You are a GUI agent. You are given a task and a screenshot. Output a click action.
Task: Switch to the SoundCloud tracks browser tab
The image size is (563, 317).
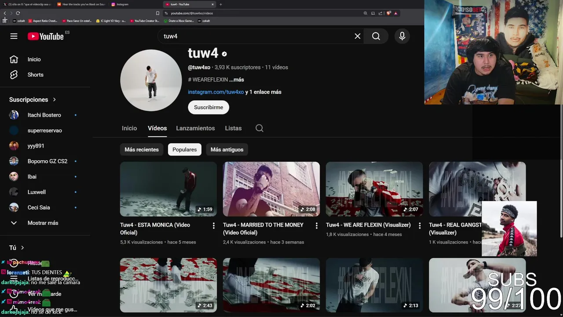81,4
